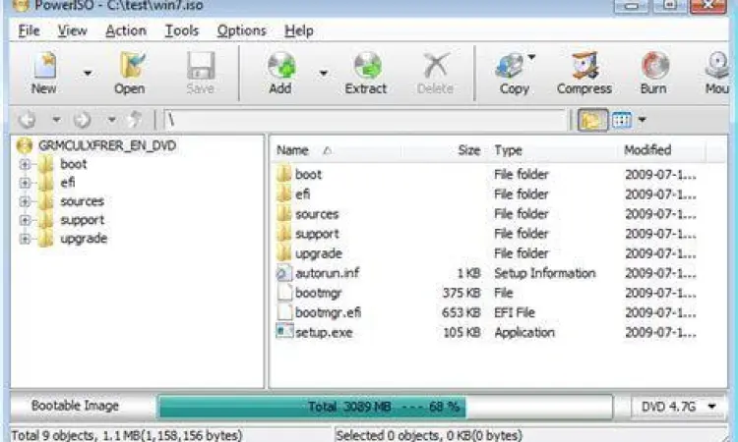Select the upgrade folder in the tree
This screenshot has height=442, width=738.
(84, 239)
